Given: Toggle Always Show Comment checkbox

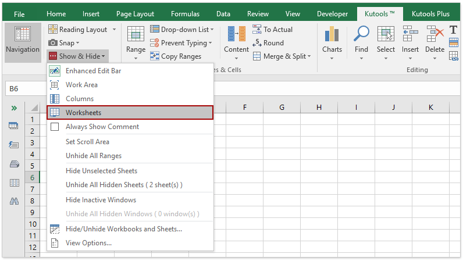Looking at the screenshot, I should (x=55, y=127).
